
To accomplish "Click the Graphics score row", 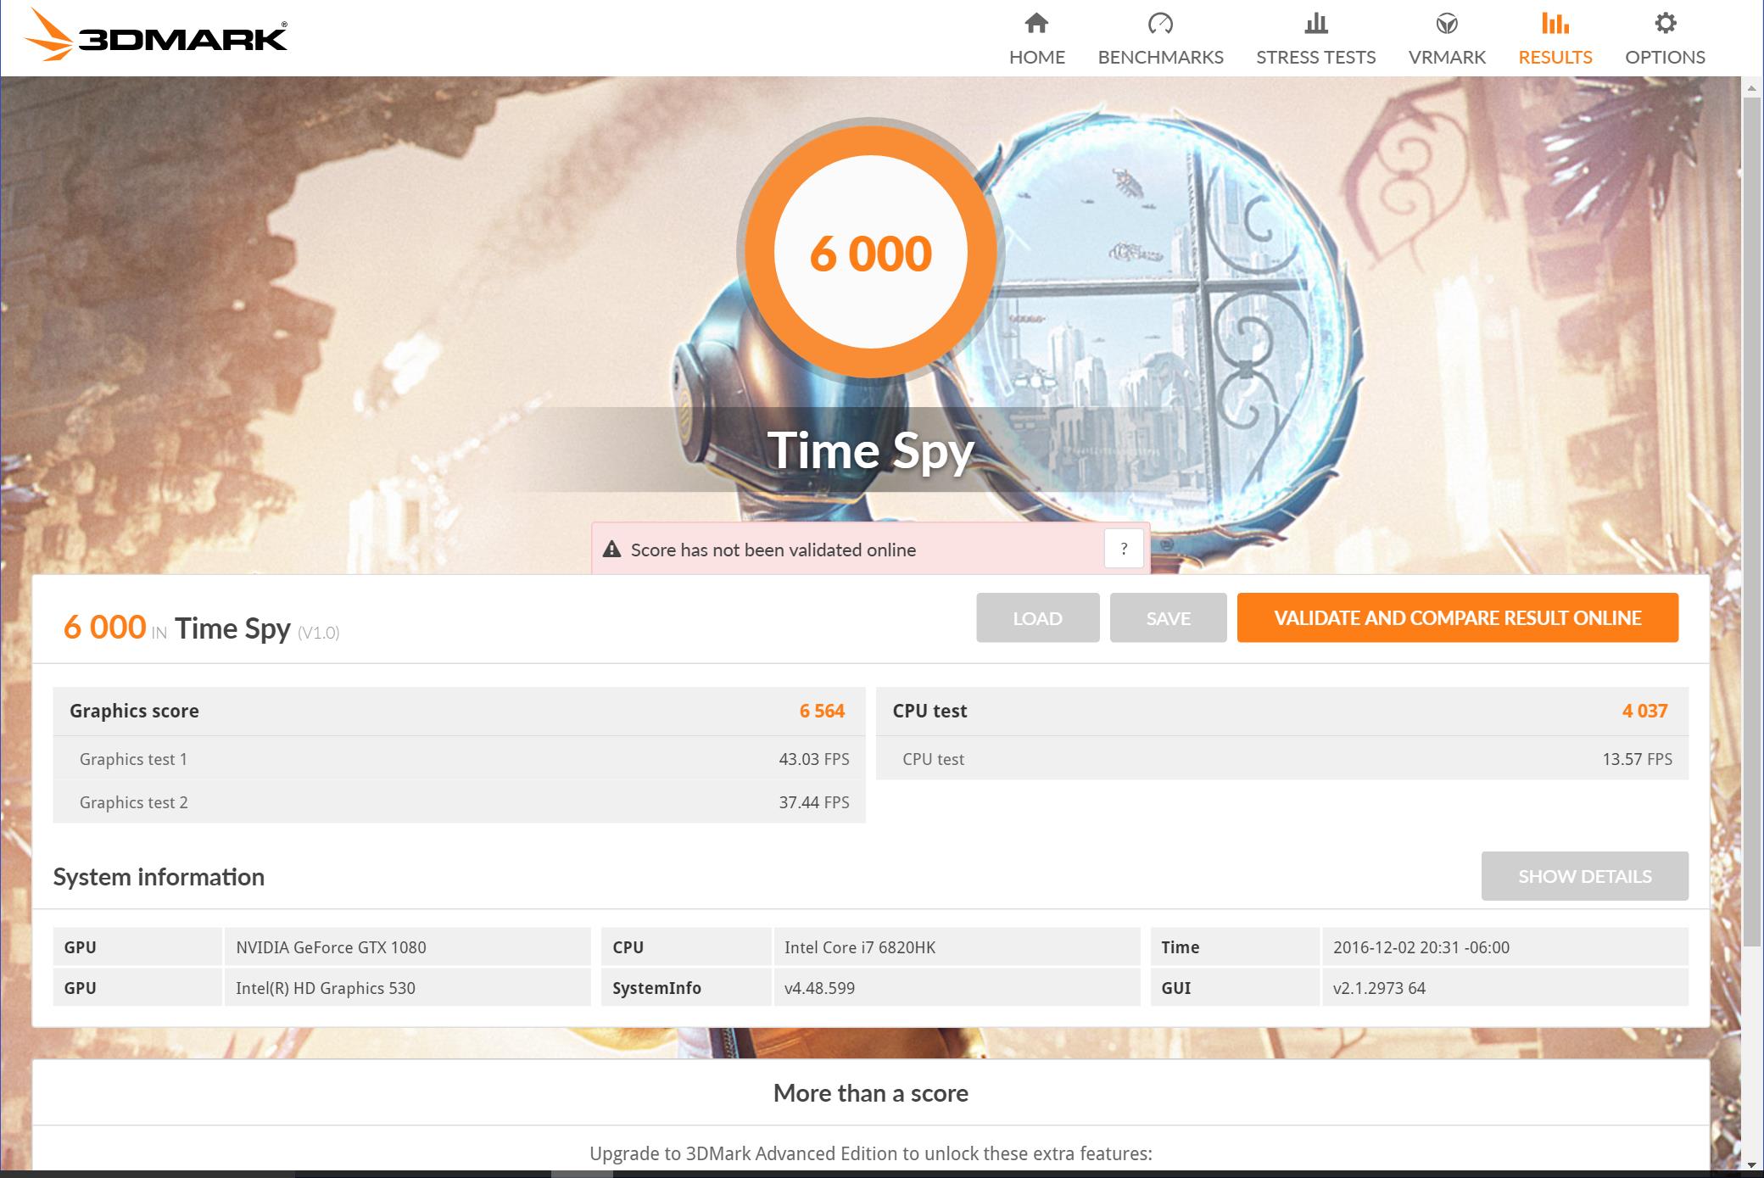I will click(x=458, y=711).
